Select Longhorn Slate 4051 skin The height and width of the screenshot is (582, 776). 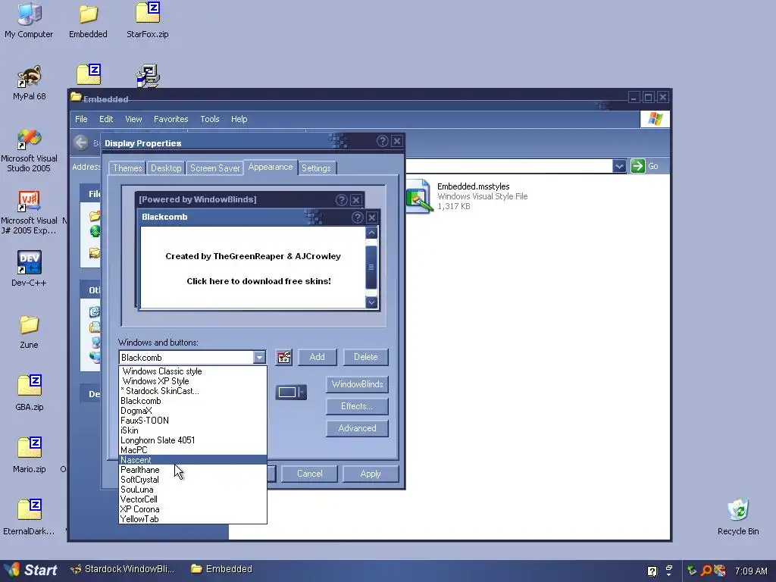tap(193, 440)
